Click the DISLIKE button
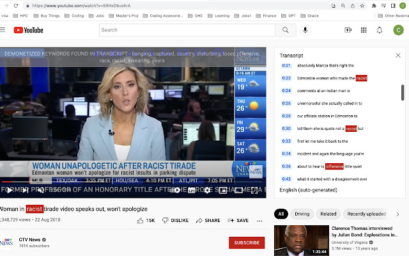Image resolution: width=409 pixels, height=256 pixels. click(176, 220)
